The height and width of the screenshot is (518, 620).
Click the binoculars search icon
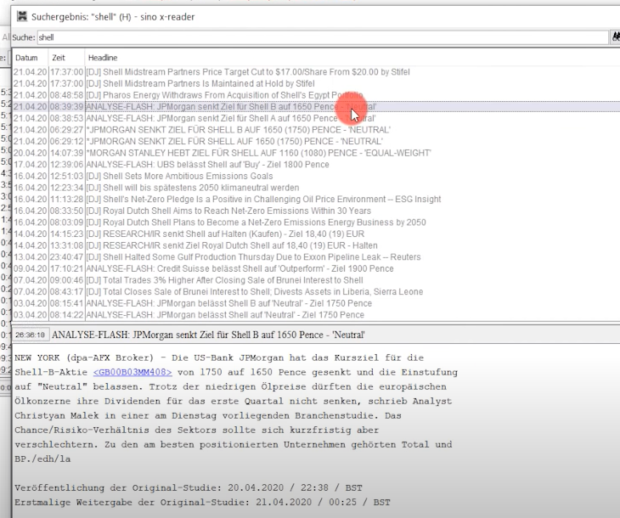click(x=616, y=37)
